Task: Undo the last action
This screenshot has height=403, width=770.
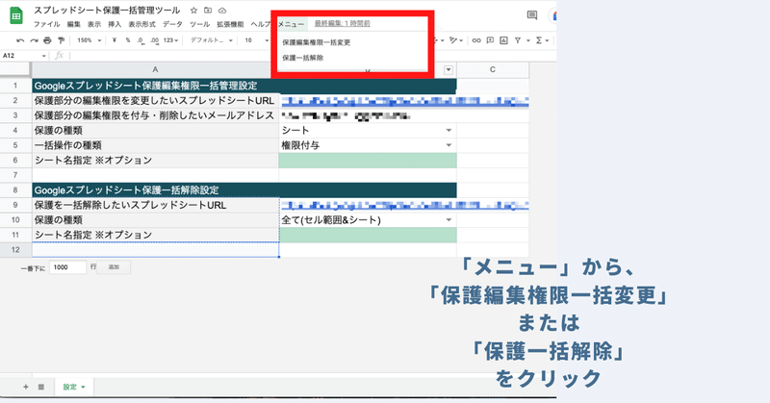Action: (20, 40)
